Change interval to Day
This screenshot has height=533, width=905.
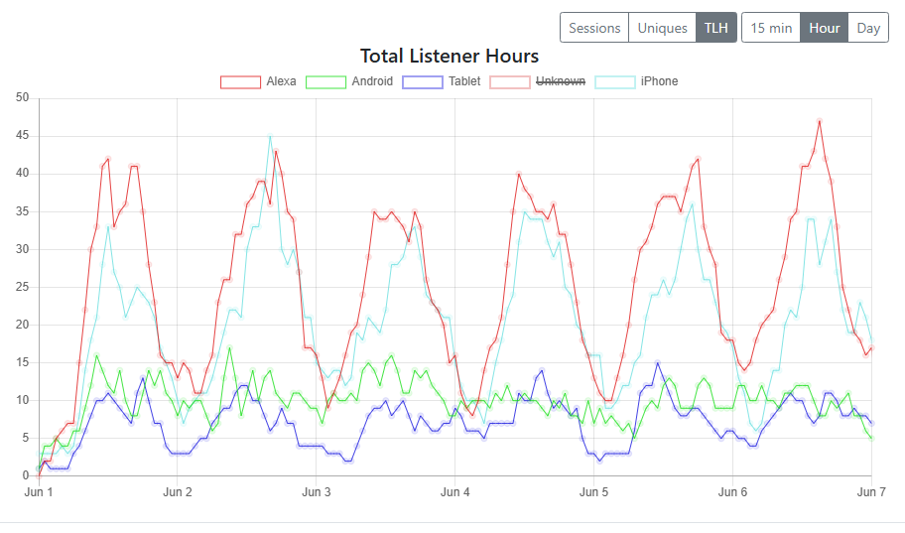[x=868, y=28]
